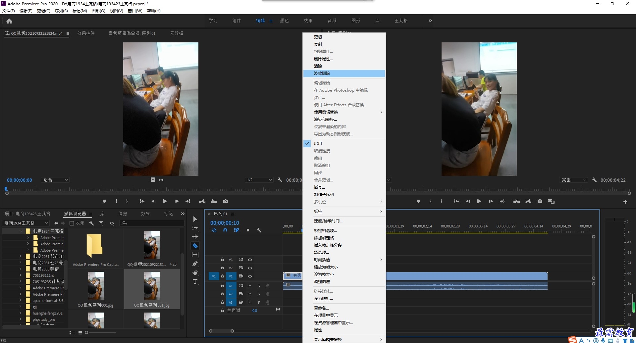
Task: Open source monitor zoom 适合 dropdown
Action: coord(56,180)
